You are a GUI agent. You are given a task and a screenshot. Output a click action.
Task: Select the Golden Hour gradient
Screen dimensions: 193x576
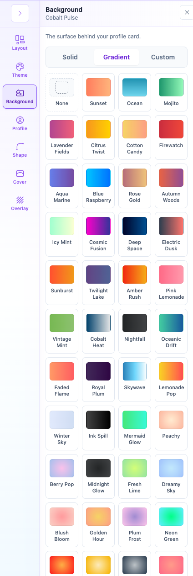(x=98, y=525)
